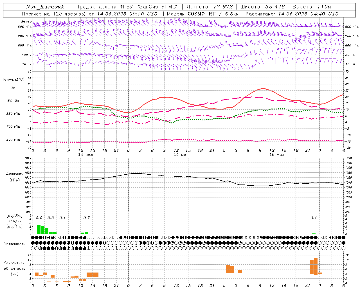Screen dimensions: 360x288
Task: Click the '700 гПа' temperature legend entry
Action: pos(13,127)
